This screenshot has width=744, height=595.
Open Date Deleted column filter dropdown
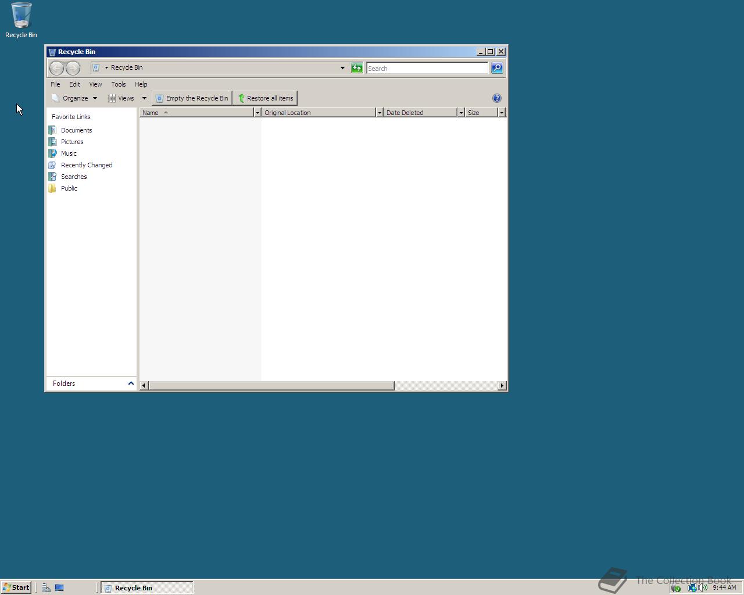click(461, 113)
